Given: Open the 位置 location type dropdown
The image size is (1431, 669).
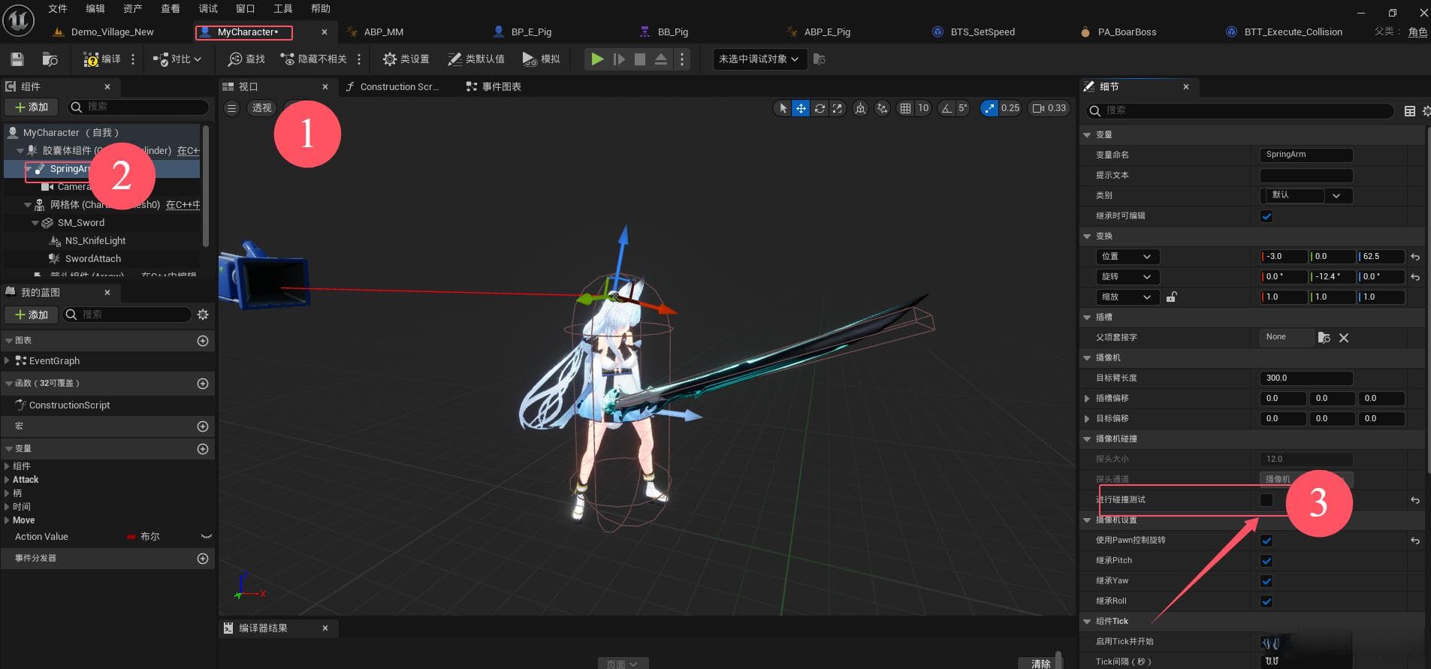Looking at the screenshot, I should (x=1126, y=257).
